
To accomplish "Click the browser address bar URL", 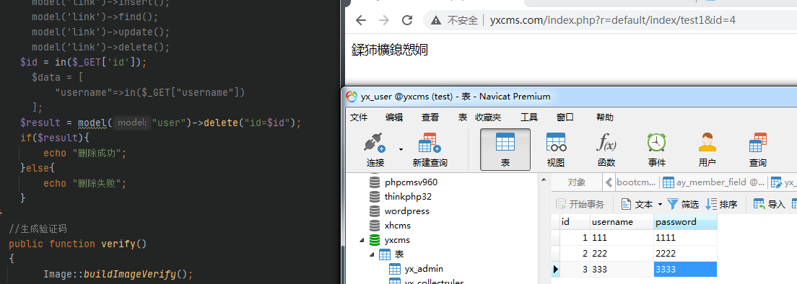I will point(612,20).
